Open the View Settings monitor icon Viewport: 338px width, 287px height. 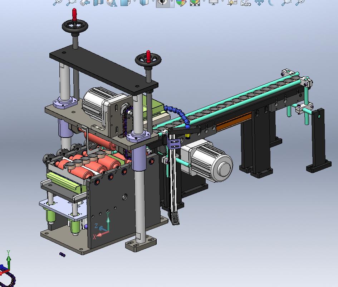click(x=214, y=2)
